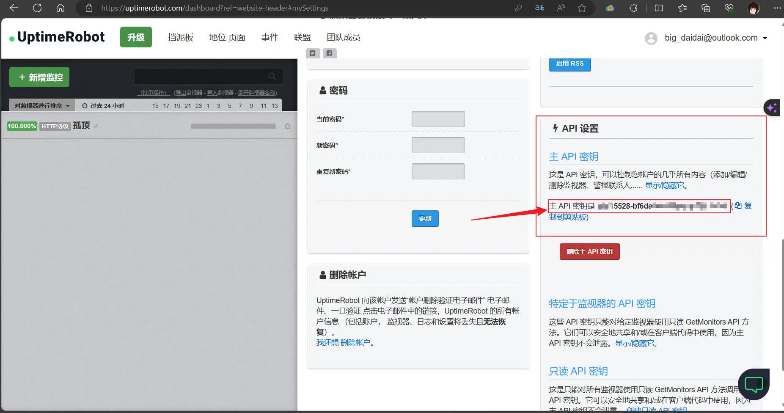Go to 团队成员 in navigation
Screen dimensions: 784x413
[x=343, y=37]
